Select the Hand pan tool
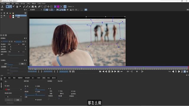Image resolution: width=189 pixels, height=106 pixels. point(17,6)
